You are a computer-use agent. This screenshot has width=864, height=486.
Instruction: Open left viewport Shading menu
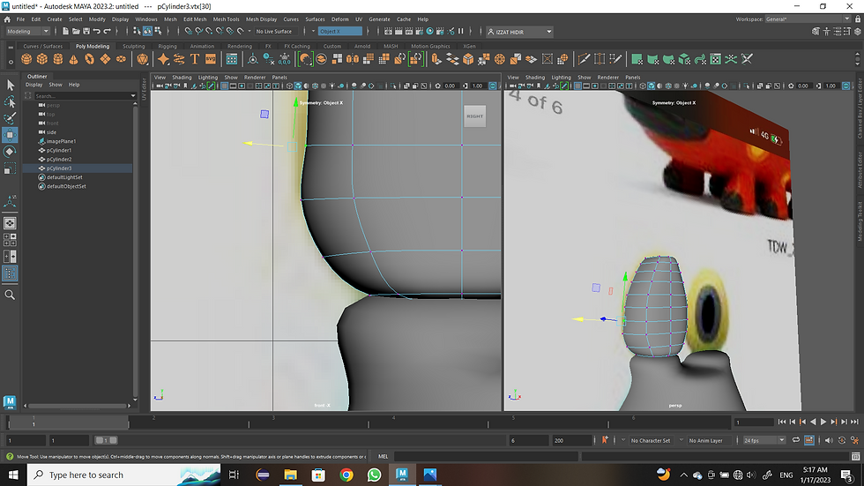click(182, 77)
